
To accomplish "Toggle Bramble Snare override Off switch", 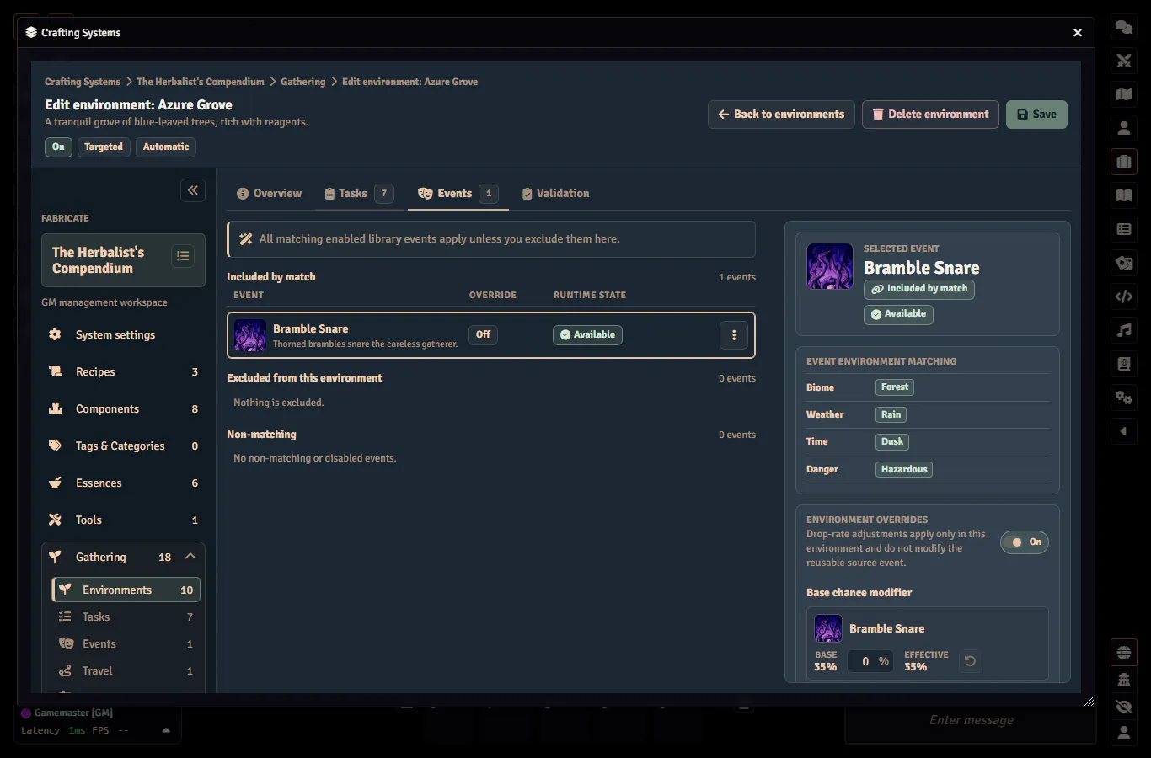I will [483, 334].
